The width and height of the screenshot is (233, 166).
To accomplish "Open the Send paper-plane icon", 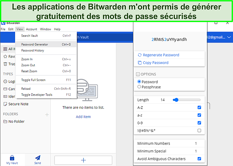I will [x=38, y=158].
